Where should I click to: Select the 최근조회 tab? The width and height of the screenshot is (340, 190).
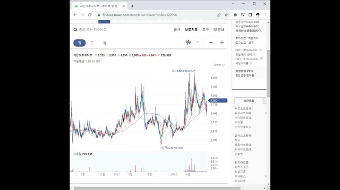(x=249, y=101)
